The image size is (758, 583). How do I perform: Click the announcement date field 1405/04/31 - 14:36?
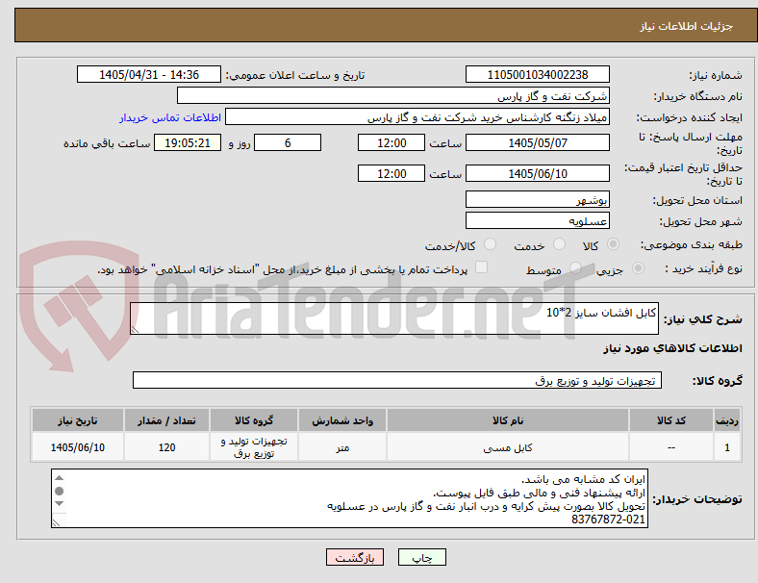[149, 74]
